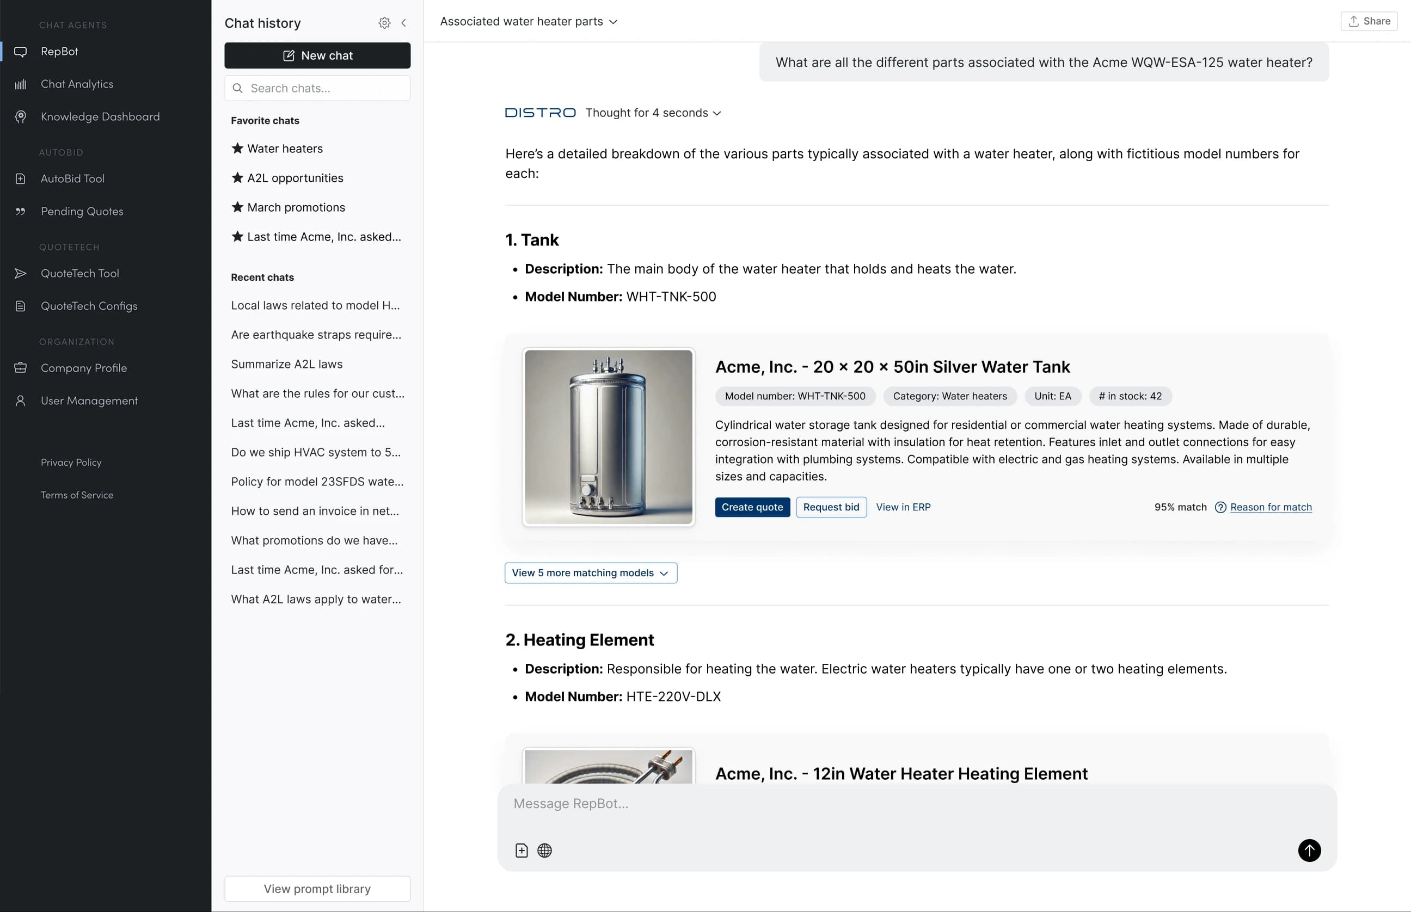Viewport: 1411px width, 912px height.
Task: Unstar the March promotions chat
Action: 237,207
